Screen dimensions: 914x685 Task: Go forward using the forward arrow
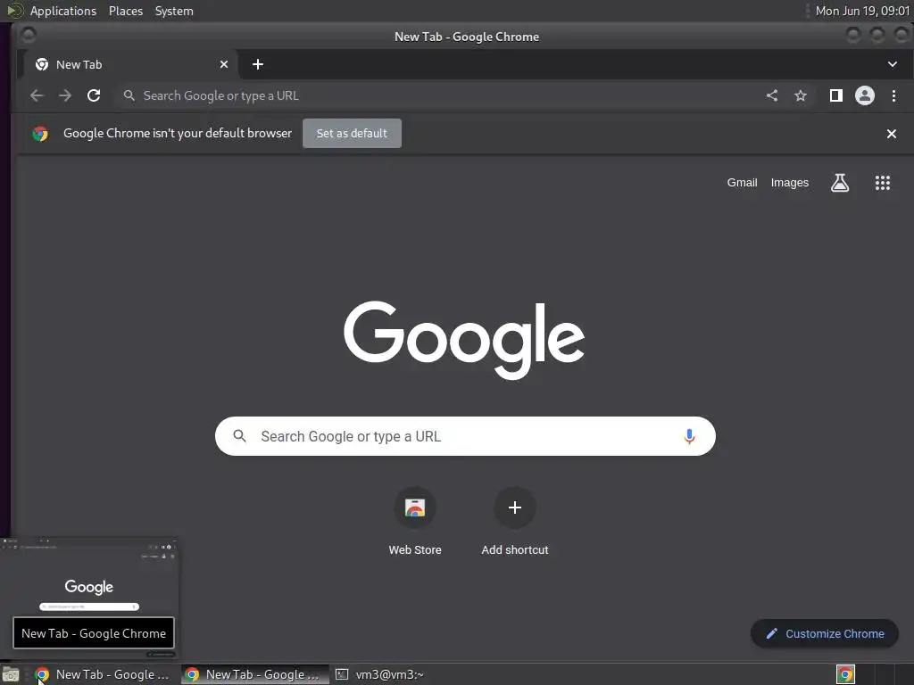(x=64, y=95)
